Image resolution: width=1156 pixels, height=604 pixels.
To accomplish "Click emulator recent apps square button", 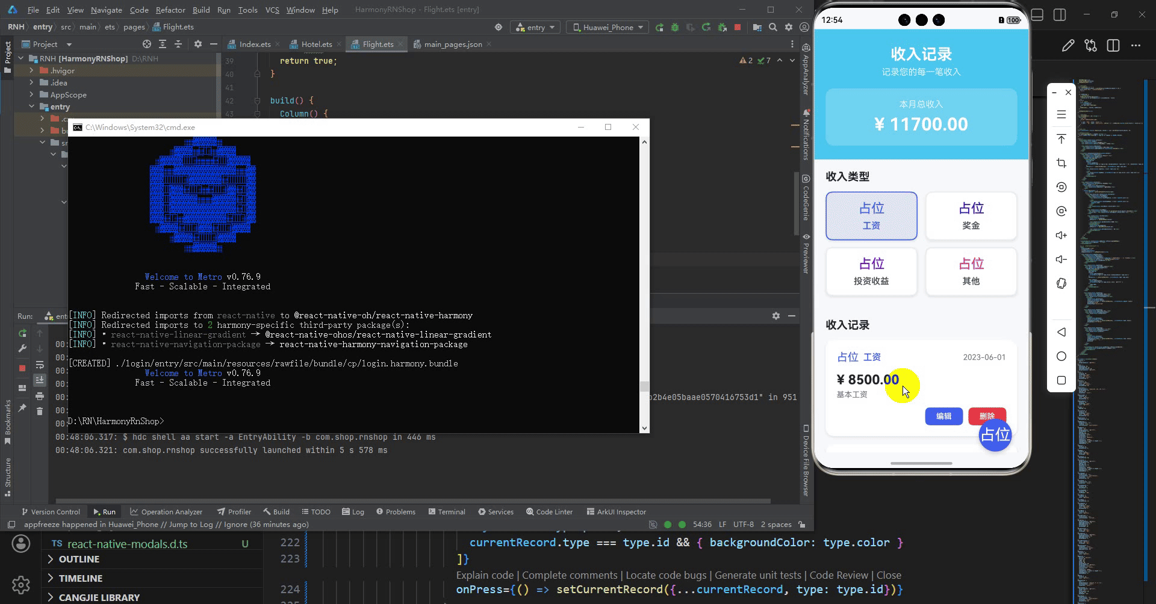I will click(x=1061, y=380).
